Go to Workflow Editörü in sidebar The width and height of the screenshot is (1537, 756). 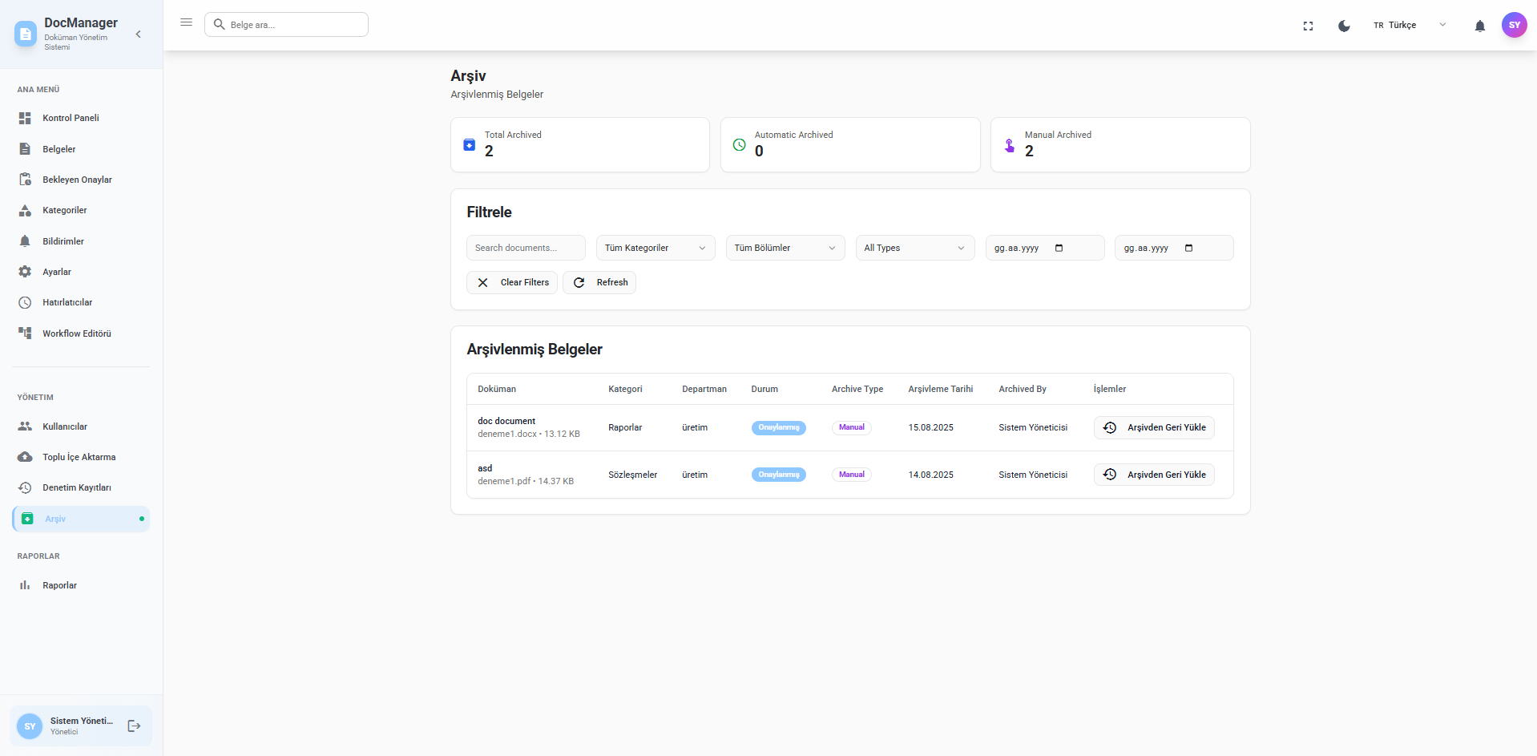(x=76, y=334)
